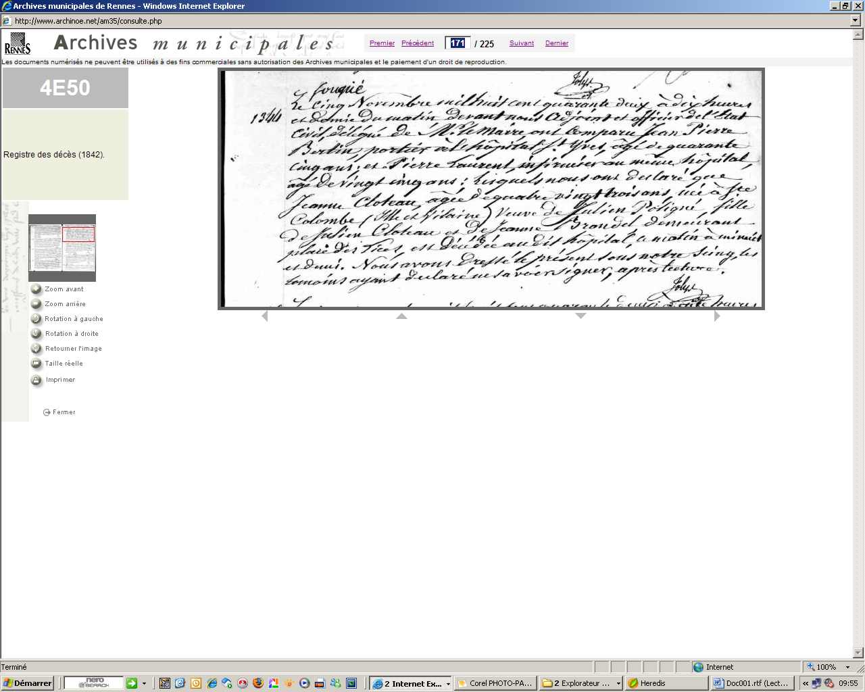Open the Démarrer start menu
This screenshot has width=865, height=692.
[28, 683]
